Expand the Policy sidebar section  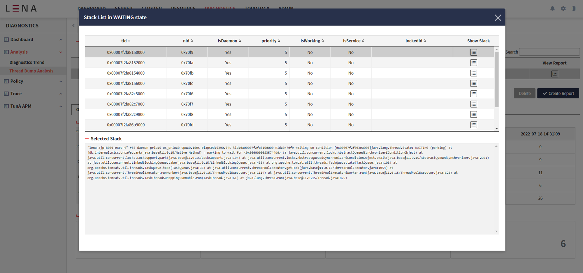[61, 81]
